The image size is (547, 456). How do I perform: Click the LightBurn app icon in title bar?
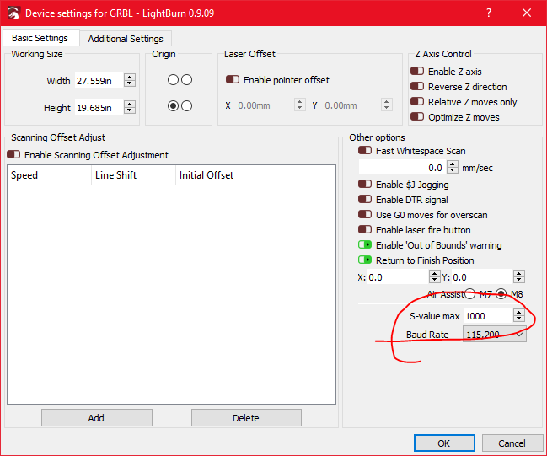[12, 13]
